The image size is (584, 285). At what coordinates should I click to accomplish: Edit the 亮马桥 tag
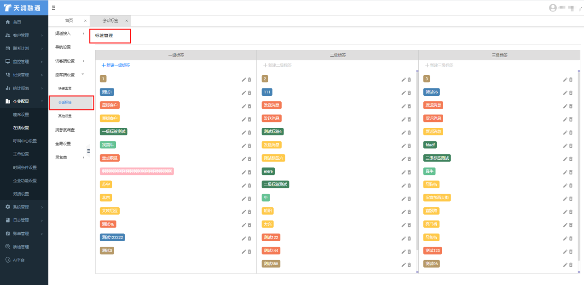pos(565,225)
